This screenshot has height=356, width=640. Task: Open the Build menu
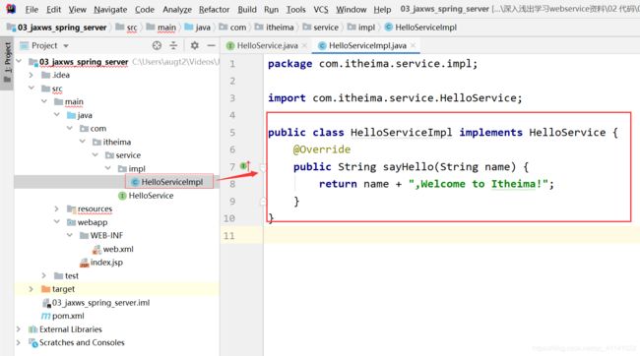[247, 10]
